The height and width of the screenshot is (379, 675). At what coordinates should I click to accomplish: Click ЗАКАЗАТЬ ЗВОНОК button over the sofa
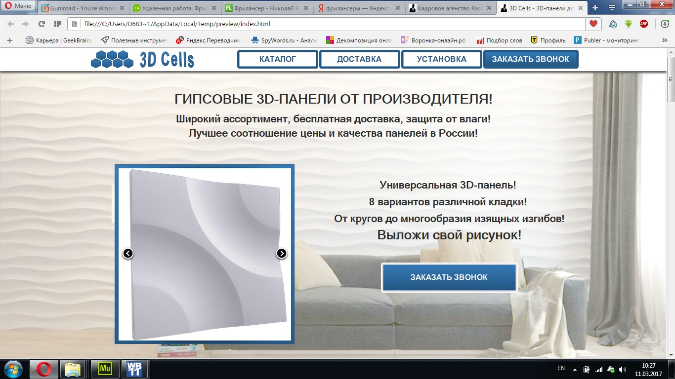coord(449,277)
